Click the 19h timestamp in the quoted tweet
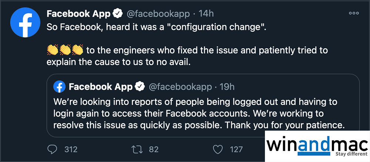This screenshot has height=162, width=370. (x=227, y=87)
